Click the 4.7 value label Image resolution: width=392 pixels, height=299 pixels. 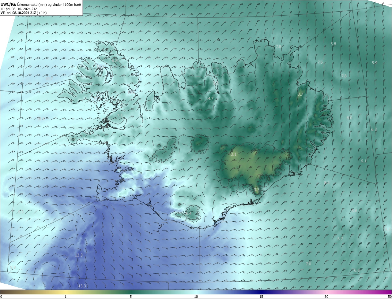(211, 98)
